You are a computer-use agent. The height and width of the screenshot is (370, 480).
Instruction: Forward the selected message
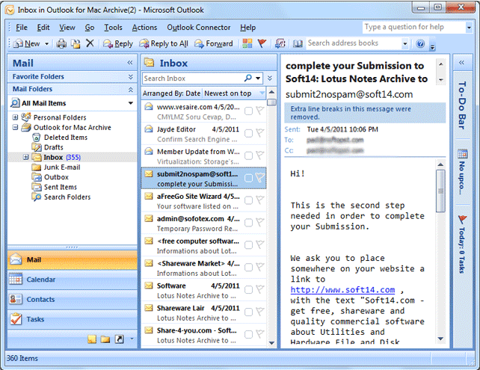(x=214, y=44)
